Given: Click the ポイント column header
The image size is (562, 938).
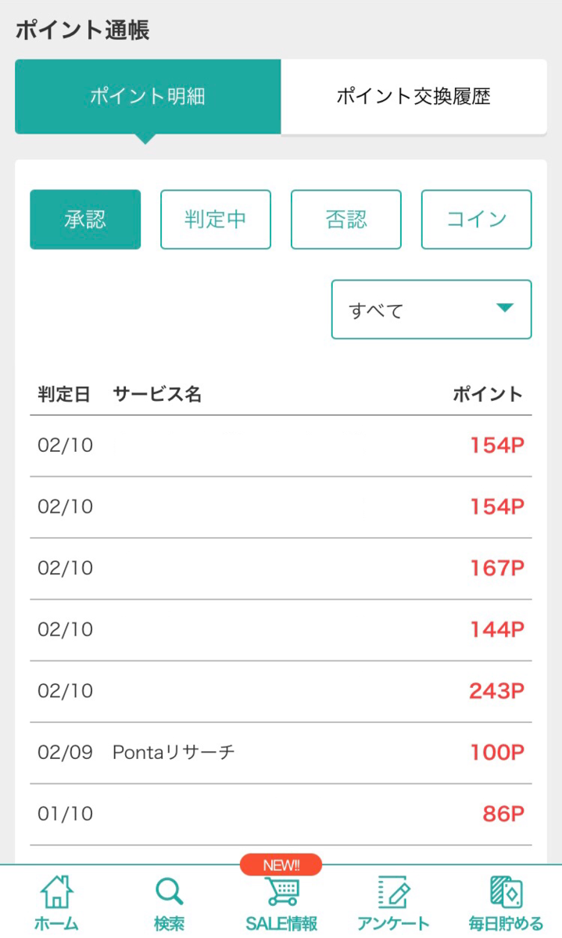Looking at the screenshot, I should click(489, 395).
